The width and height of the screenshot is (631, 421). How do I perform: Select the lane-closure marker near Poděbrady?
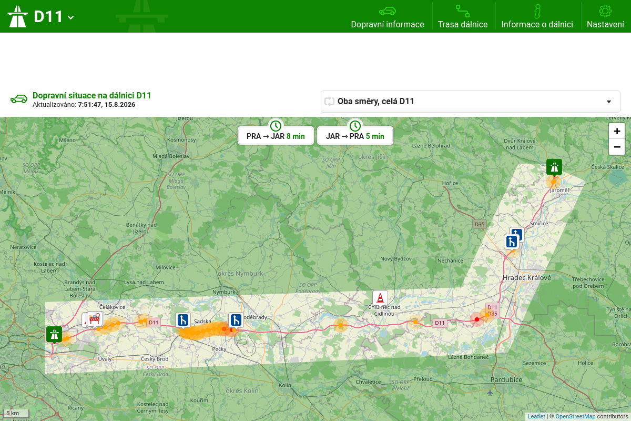[x=236, y=320]
